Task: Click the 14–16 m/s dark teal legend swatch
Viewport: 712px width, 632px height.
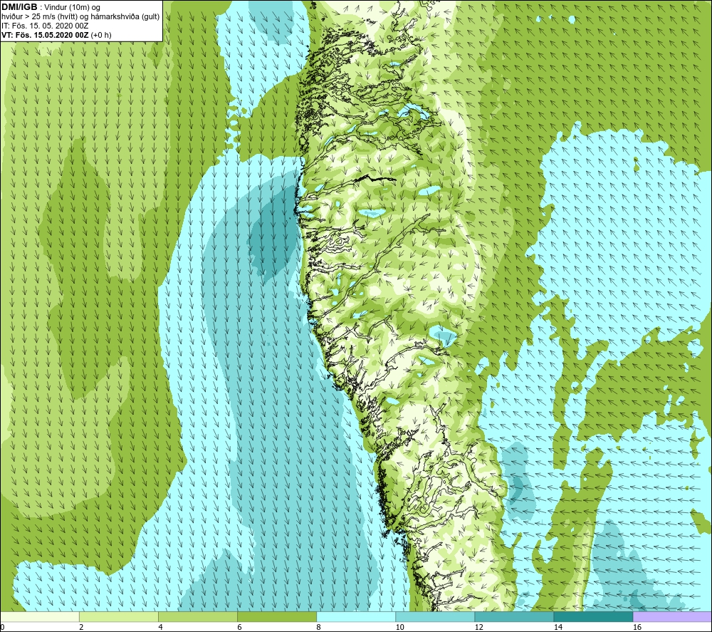Action: 593,616
